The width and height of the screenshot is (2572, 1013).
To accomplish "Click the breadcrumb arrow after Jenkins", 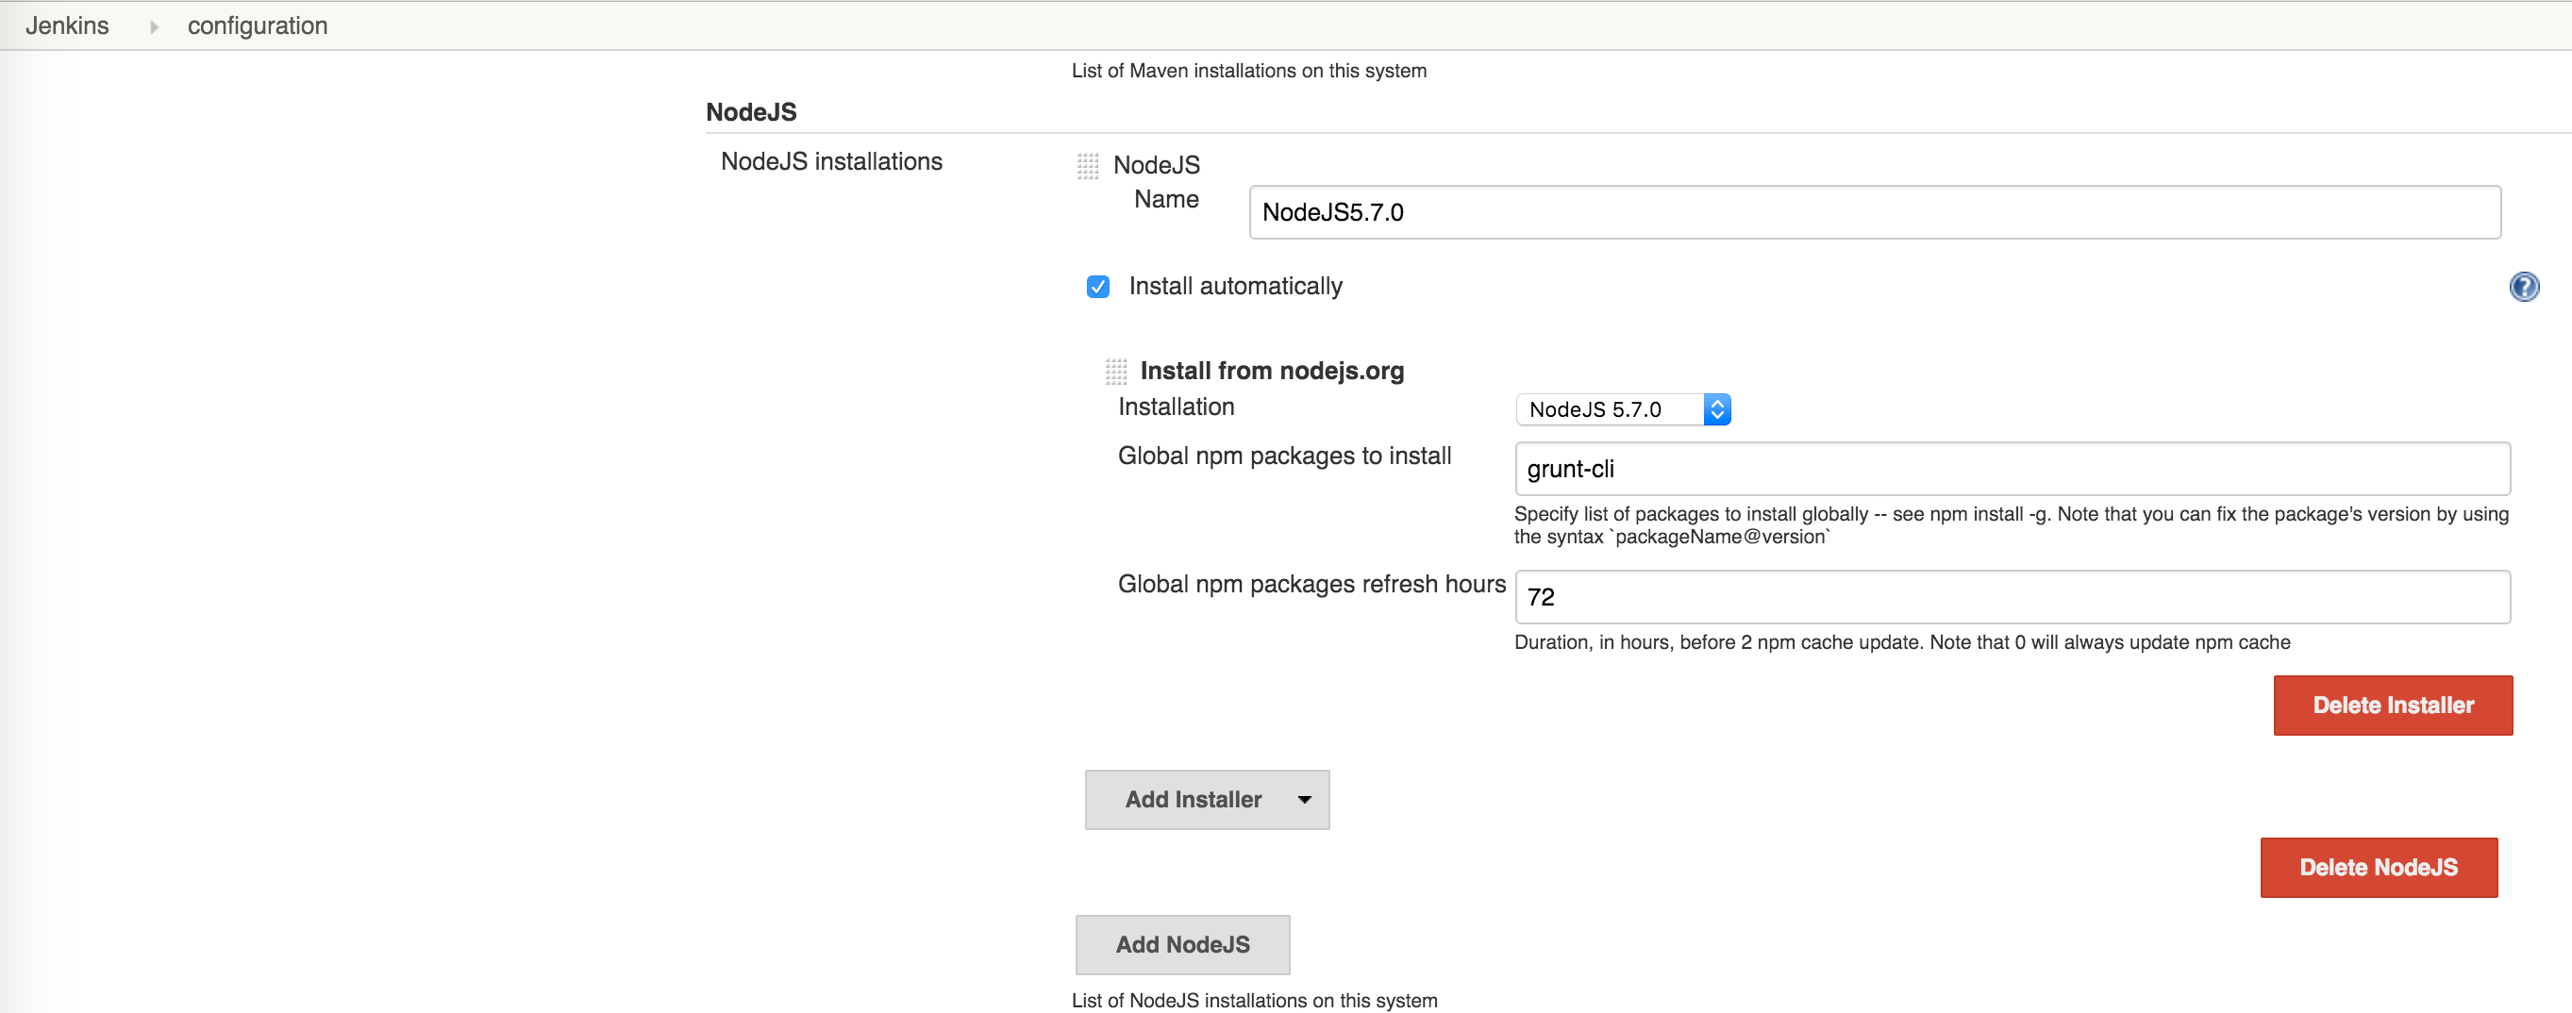I will coord(154,27).
